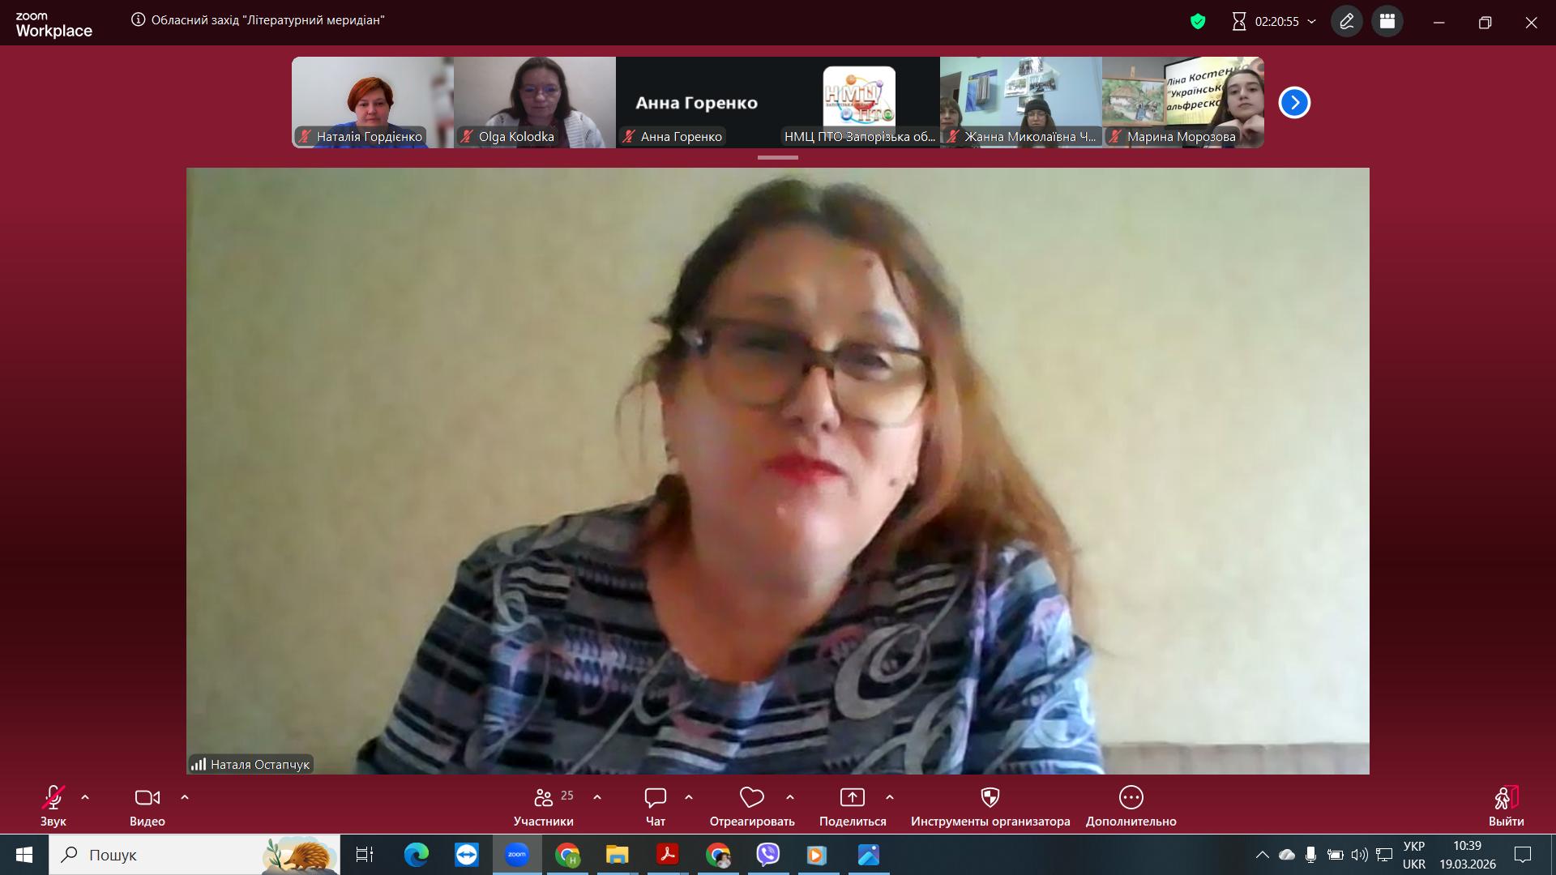Unmute microphone with the Звук button

pyautogui.click(x=53, y=798)
